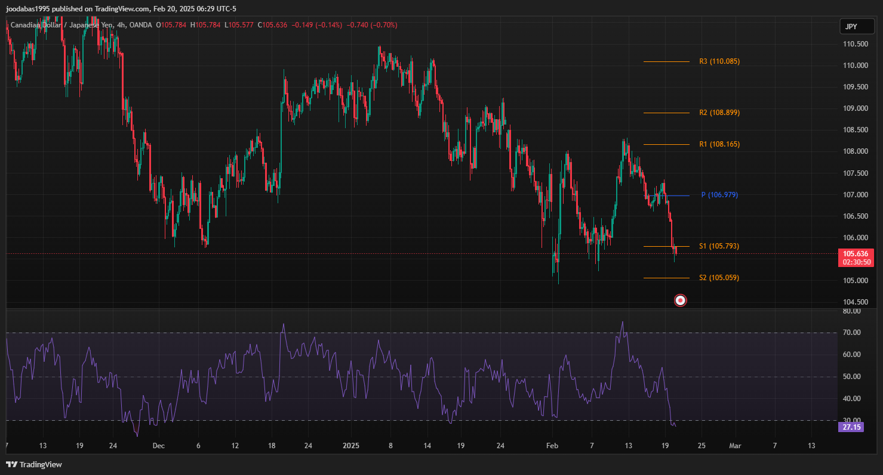Click the R1 (108.165) resistance label
883x475 pixels.
(x=719, y=144)
